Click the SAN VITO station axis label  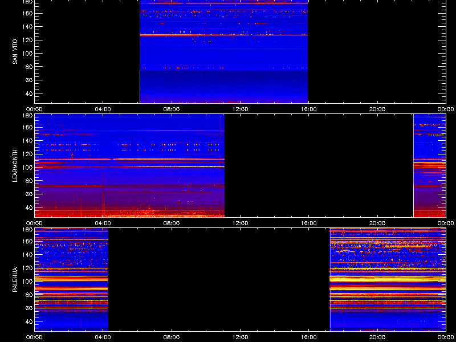click(x=15, y=52)
